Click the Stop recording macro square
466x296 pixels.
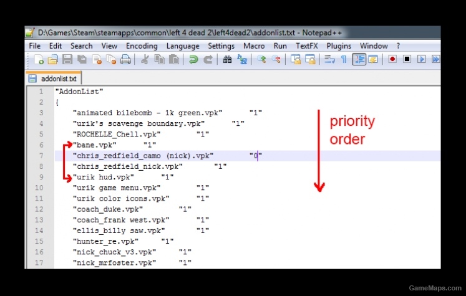click(x=407, y=59)
